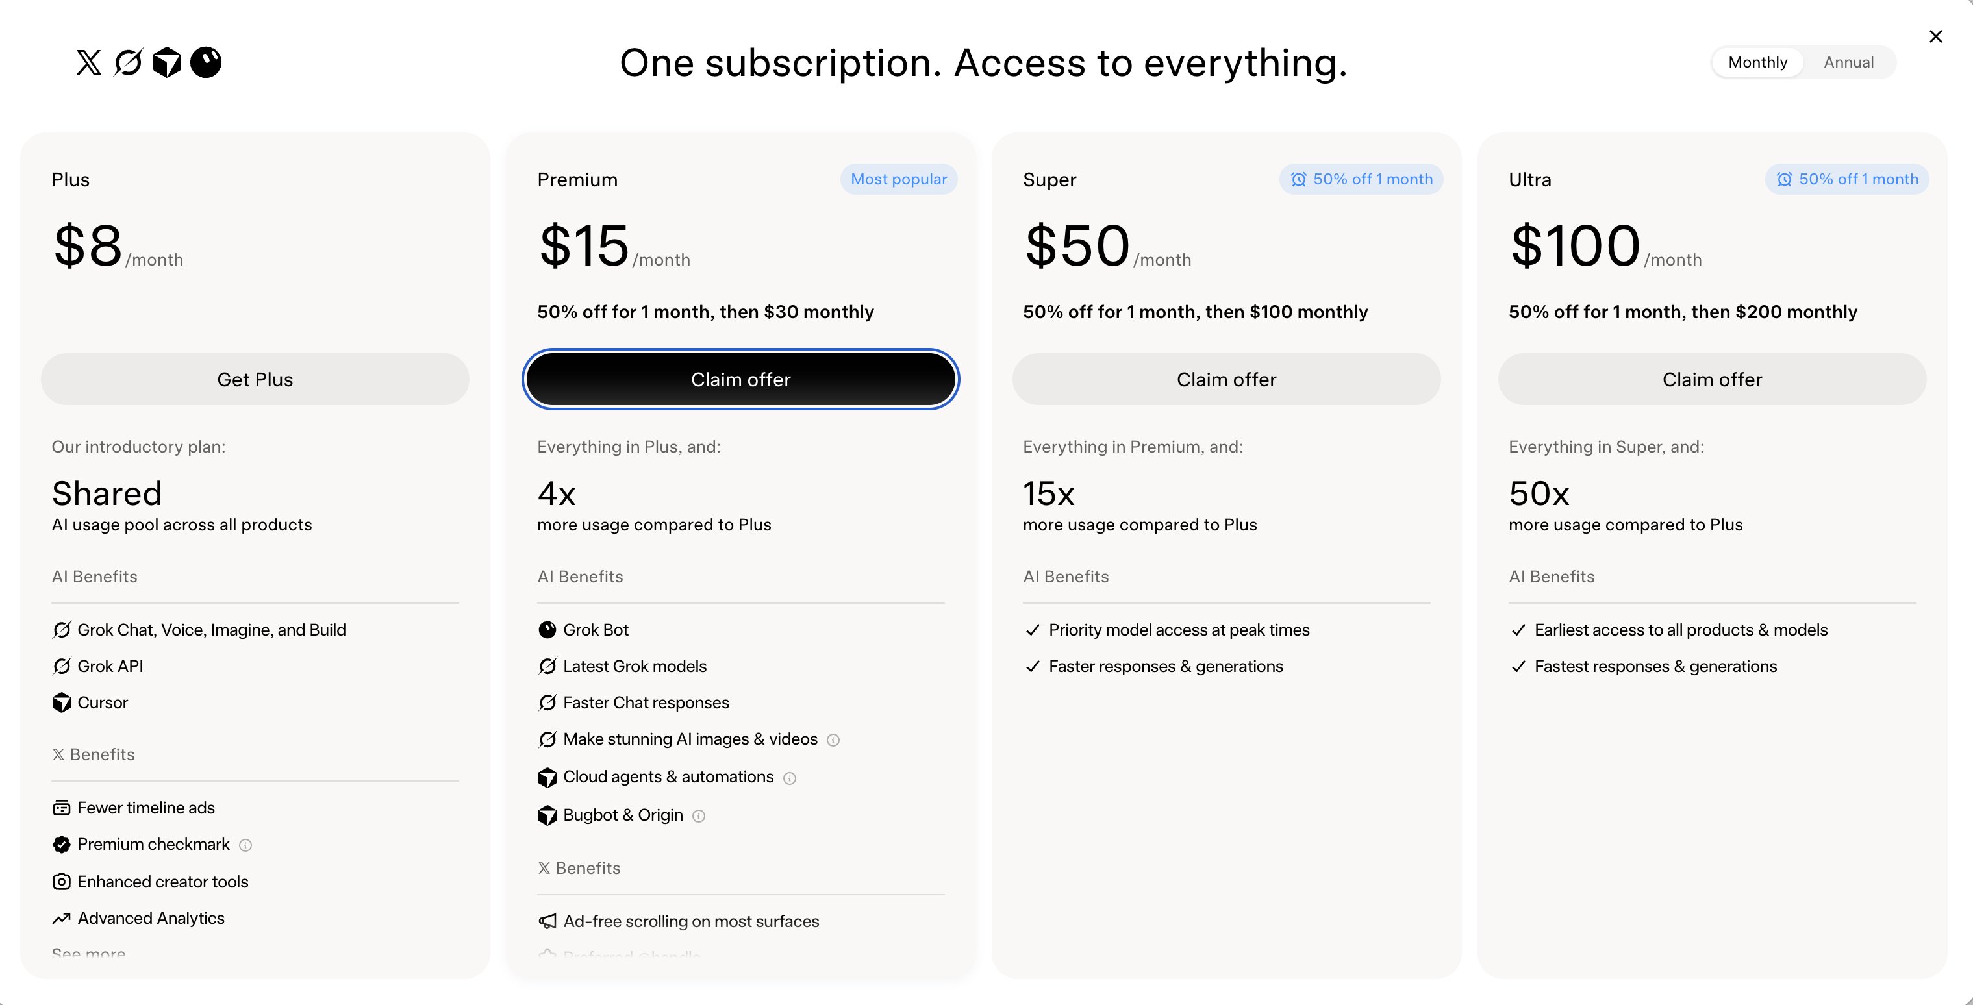Open info icon beside Make stunning AI images
Image resolution: width=1973 pixels, height=1005 pixels.
point(833,740)
